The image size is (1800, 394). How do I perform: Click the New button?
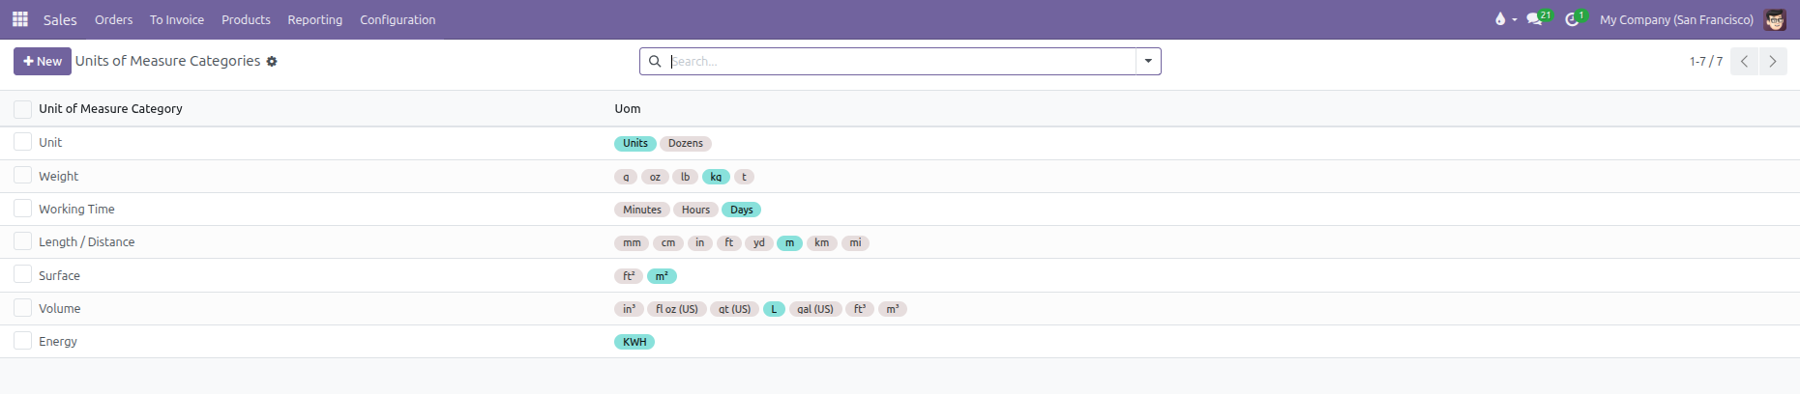point(43,61)
